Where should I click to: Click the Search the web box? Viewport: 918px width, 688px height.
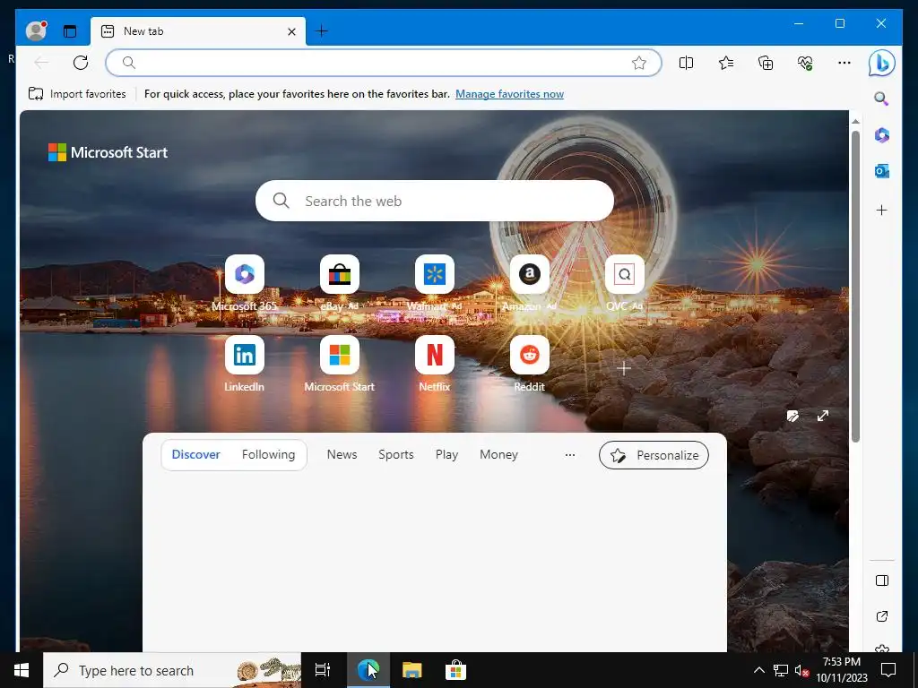coord(435,201)
